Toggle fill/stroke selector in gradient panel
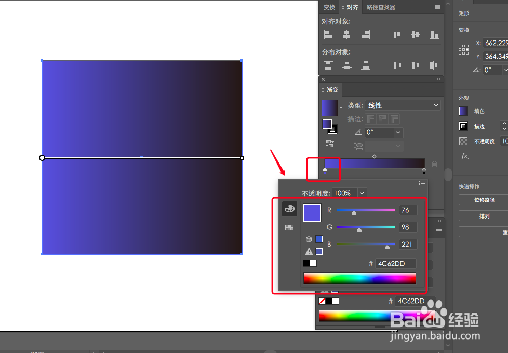The width and height of the screenshot is (508, 353). [x=330, y=127]
